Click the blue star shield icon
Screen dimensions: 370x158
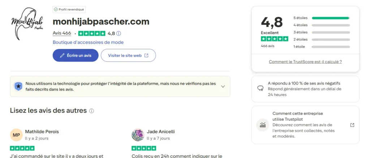coord(18,86)
